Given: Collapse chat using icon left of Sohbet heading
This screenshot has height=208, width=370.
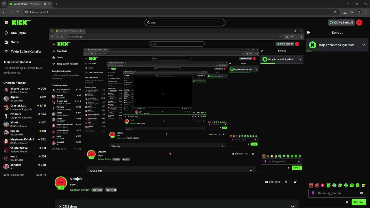Looking at the screenshot, I should [308, 33].
